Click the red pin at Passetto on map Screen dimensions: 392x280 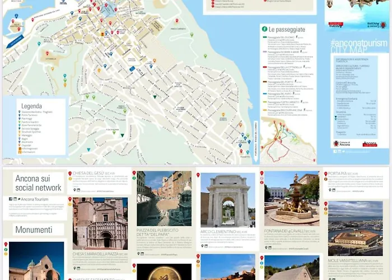[241, 152]
